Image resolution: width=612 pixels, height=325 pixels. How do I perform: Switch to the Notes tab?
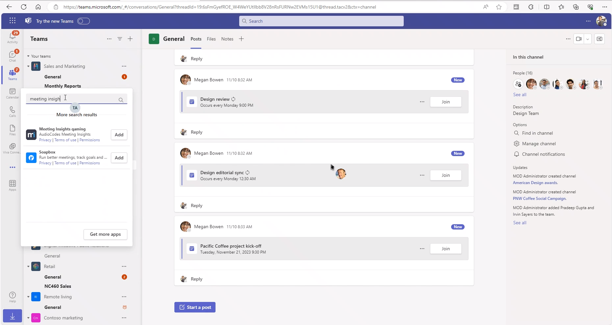pyautogui.click(x=227, y=39)
